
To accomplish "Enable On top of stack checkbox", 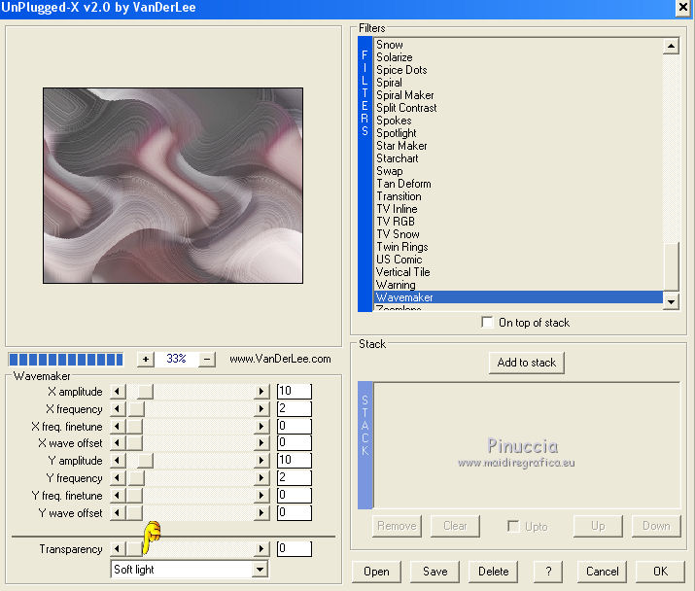I will (x=487, y=322).
